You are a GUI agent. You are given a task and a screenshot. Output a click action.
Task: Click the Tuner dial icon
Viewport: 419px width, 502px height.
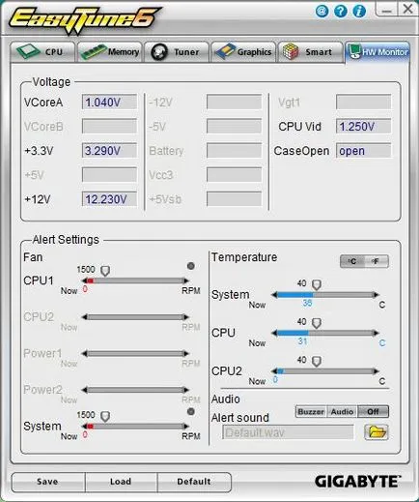(x=159, y=52)
